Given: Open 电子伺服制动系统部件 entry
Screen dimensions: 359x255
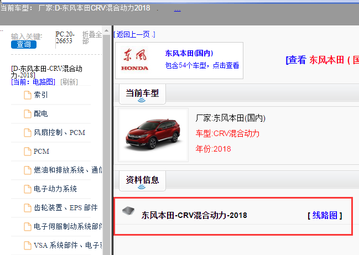Looking at the screenshot, I should (x=68, y=226).
